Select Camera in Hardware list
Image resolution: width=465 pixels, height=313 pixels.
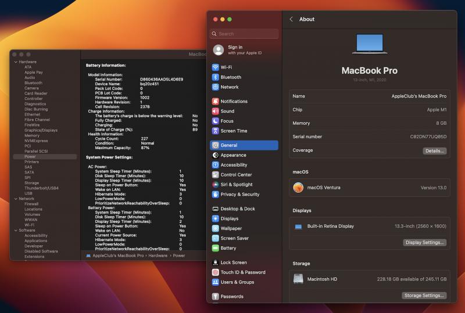pyautogui.click(x=31, y=88)
